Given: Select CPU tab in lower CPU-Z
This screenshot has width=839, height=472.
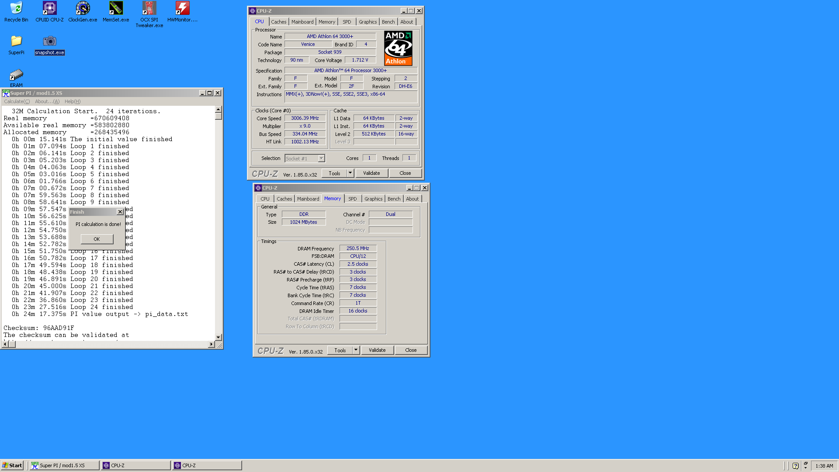Looking at the screenshot, I should 265,199.
